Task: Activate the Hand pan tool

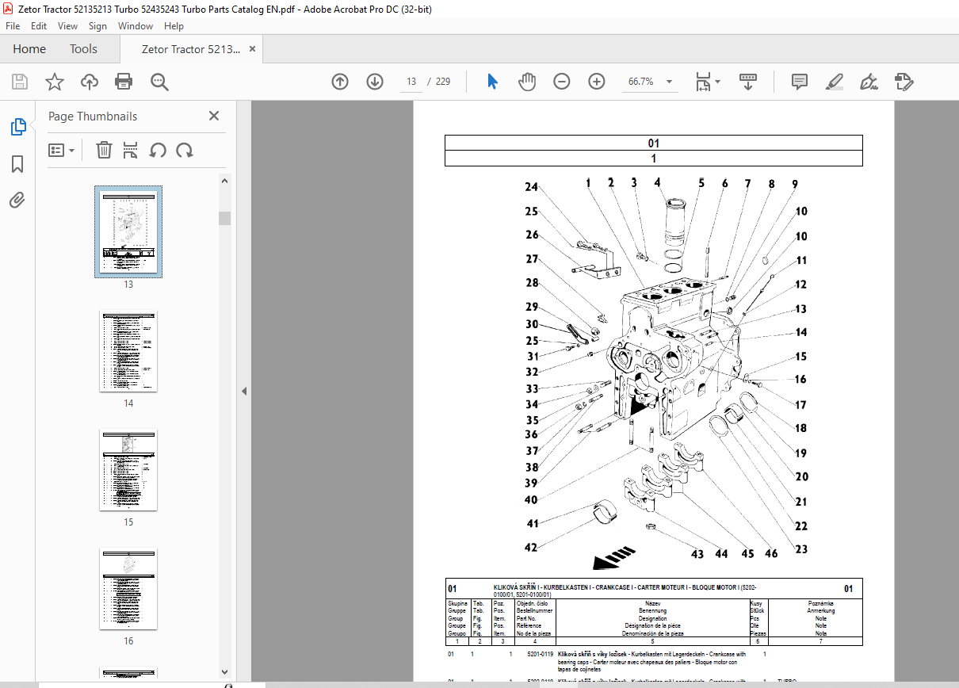Action: click(527, 82)
